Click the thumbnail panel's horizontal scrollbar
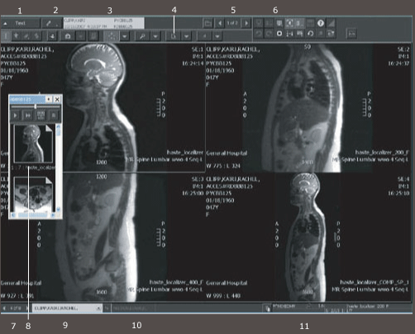The height and width of the screenshot is (334, 415). 33,215
